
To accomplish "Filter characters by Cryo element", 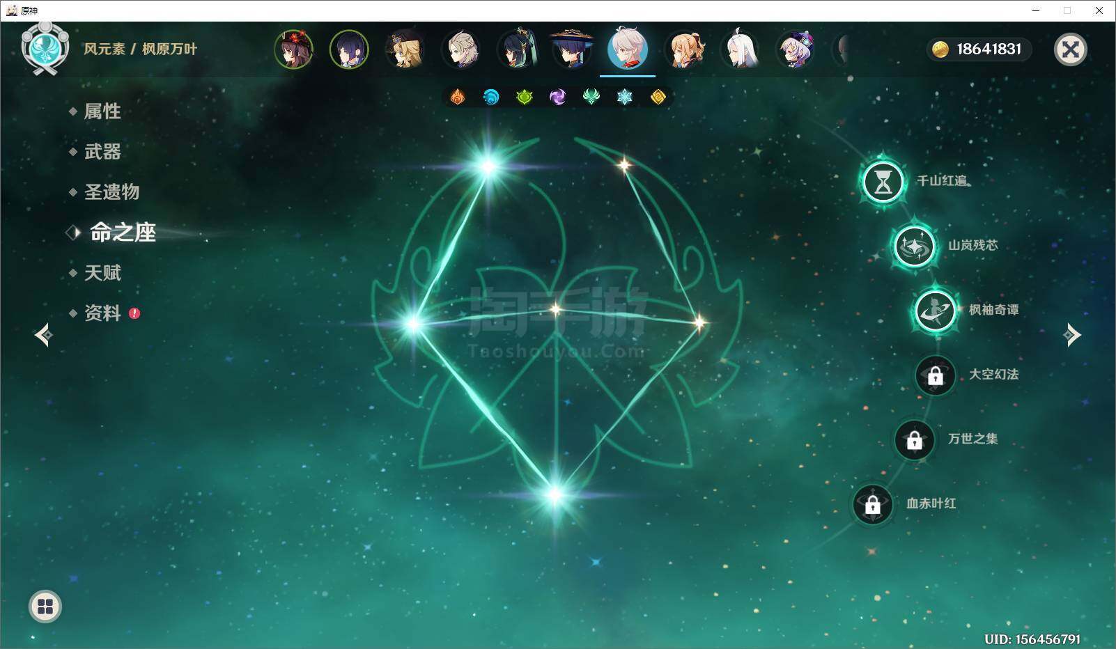I will point(625,97).
